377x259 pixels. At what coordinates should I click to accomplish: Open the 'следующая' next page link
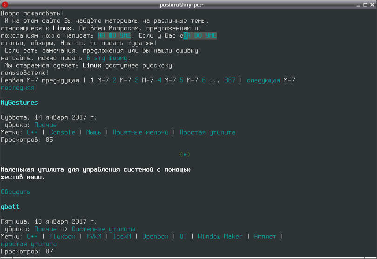263,80
